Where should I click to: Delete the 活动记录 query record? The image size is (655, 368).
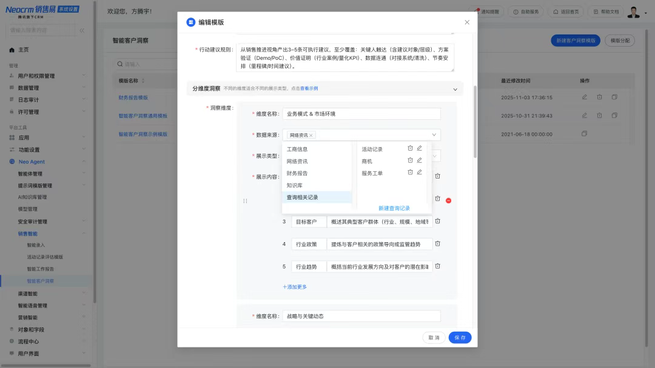(410, 149)
